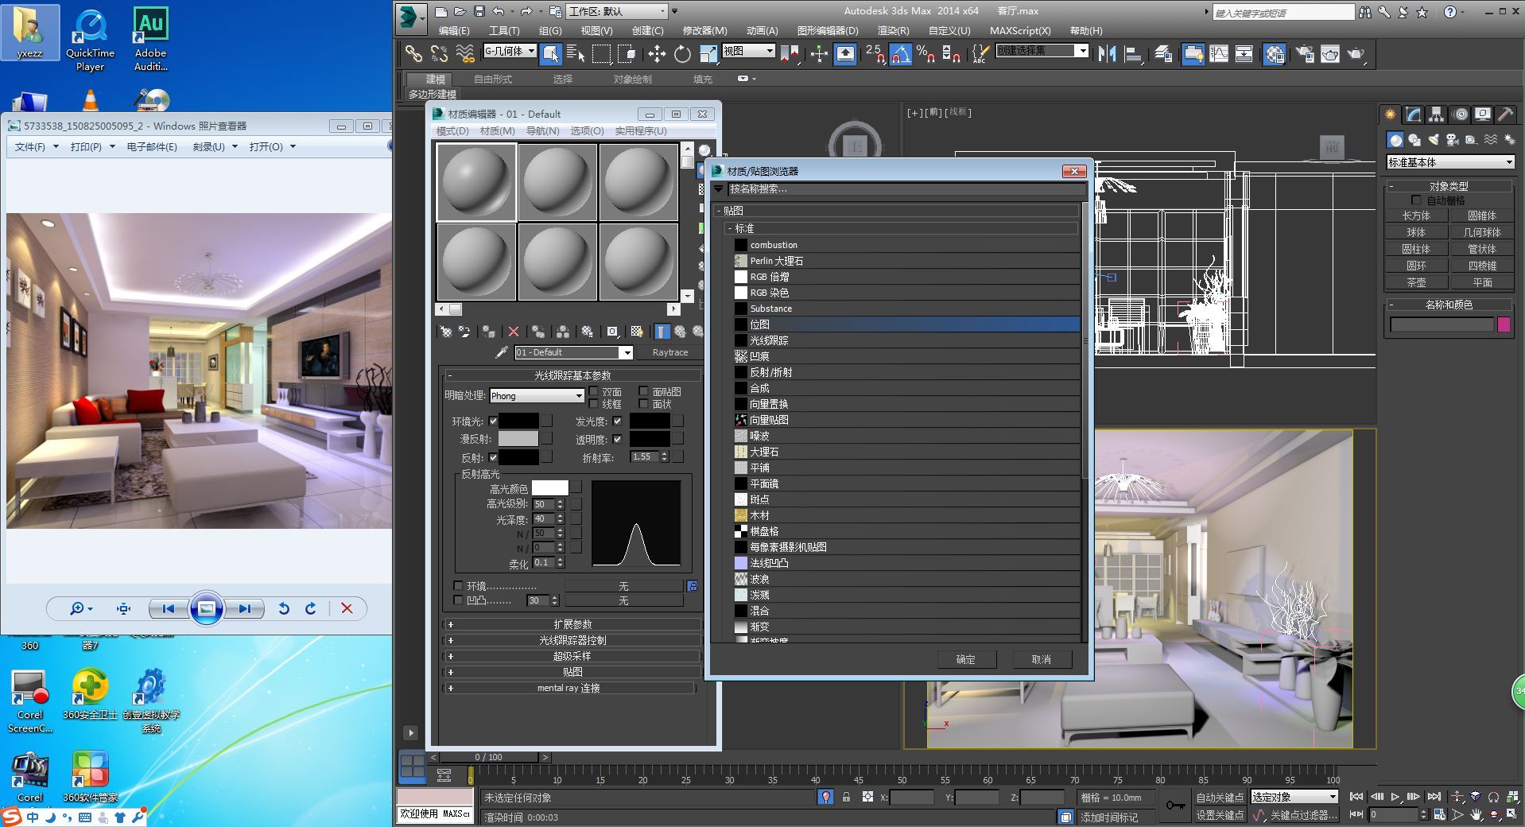This screenshot has width=1525, height=827.
Task: Toggle Window/Crossing selection icon
Action: pos(627,53)
